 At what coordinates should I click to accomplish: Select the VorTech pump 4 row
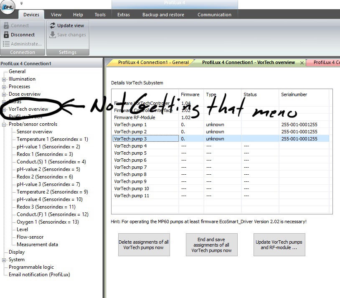(x=221, y=146)
